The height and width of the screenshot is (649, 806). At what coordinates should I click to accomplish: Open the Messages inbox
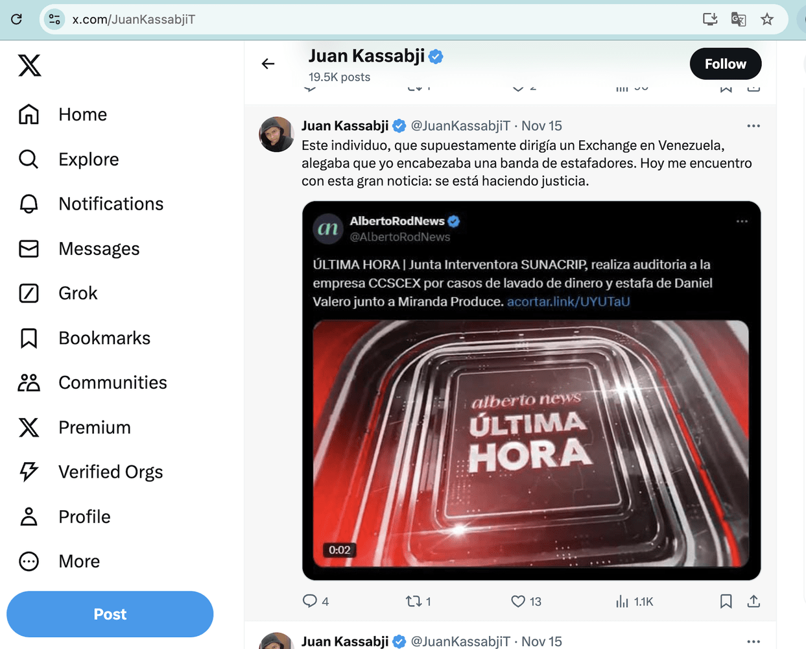[x=99, y=249]
